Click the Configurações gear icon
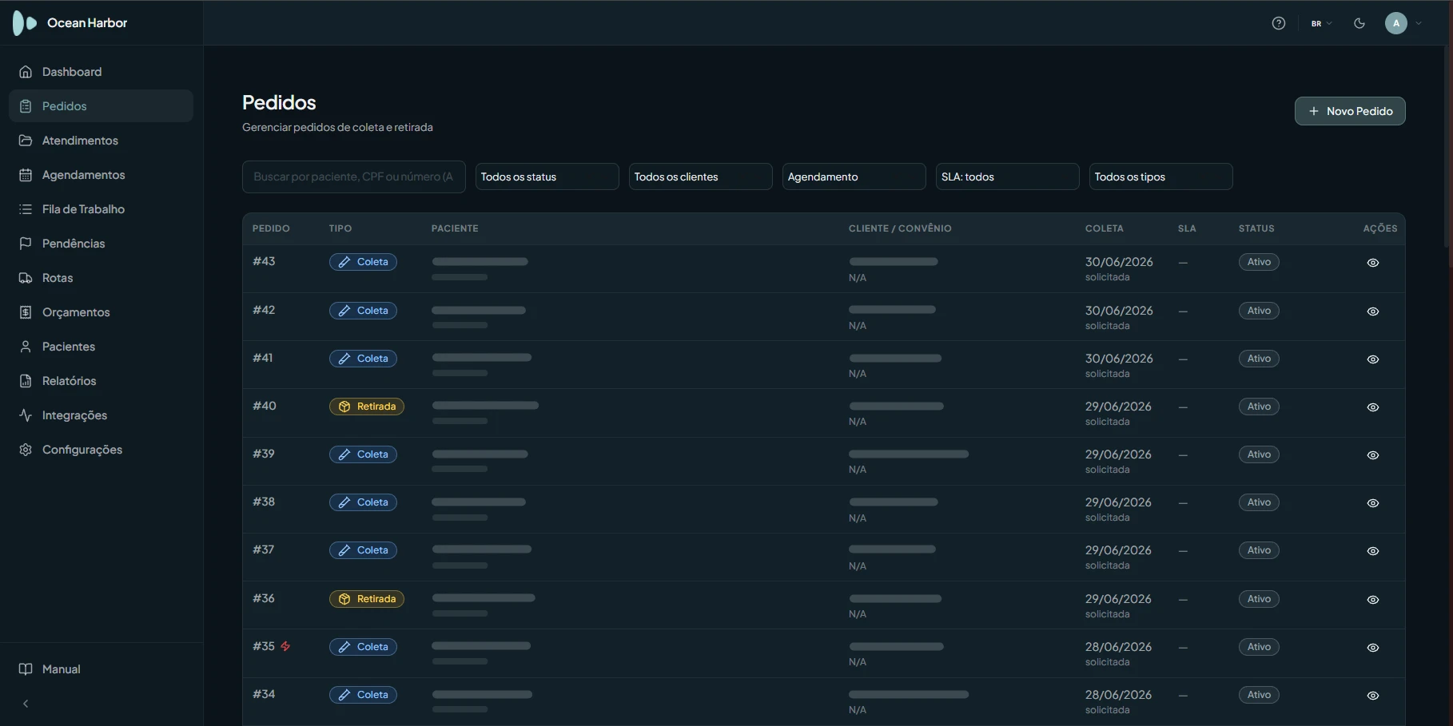Viewport: 1453px width, 726px height. point(26,450)
